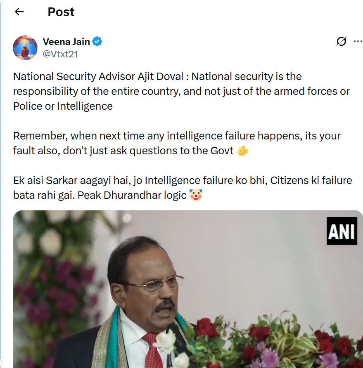Click the pointing finger emoji
Viewport: 363px width, 368px height.
tap(243, 151)
